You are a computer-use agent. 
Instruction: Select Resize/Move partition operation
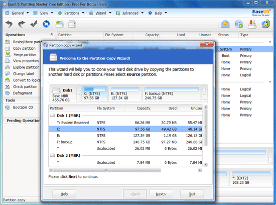pyautogui.click(x=23, y=42)
